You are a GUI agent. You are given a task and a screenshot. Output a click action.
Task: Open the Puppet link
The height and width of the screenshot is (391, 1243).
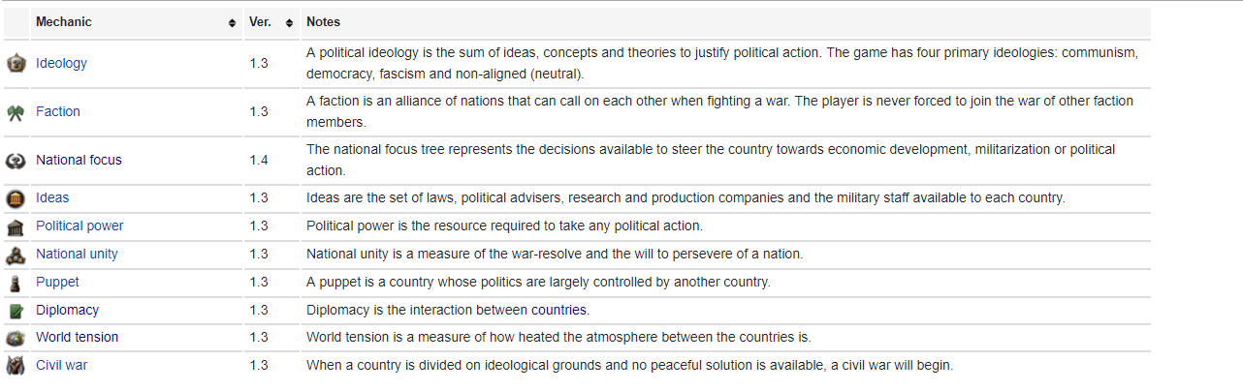click(x=57, y=283)
